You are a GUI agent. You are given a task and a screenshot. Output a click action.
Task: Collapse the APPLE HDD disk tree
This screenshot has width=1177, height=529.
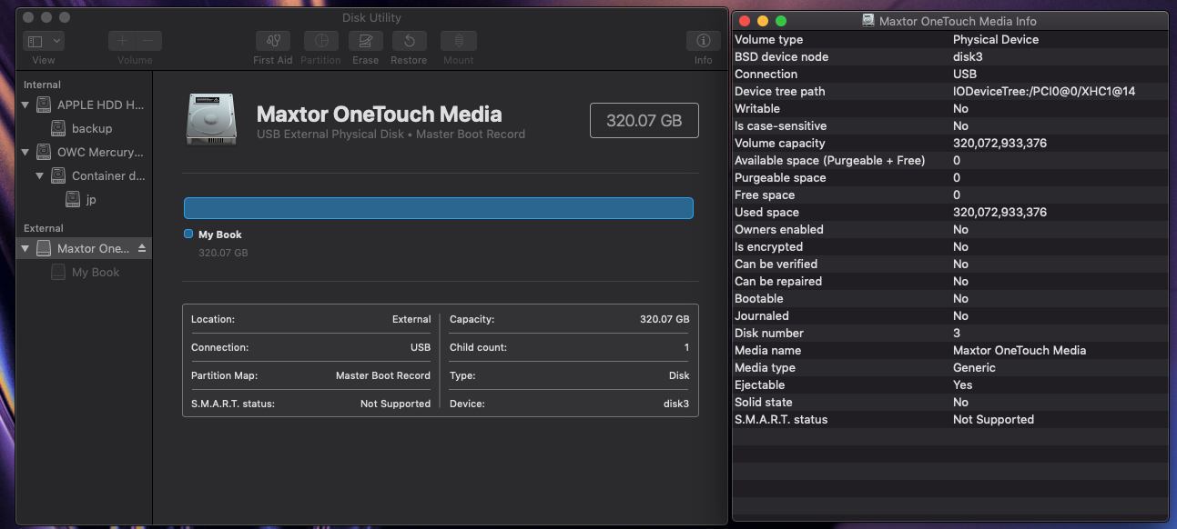(25, 105)
